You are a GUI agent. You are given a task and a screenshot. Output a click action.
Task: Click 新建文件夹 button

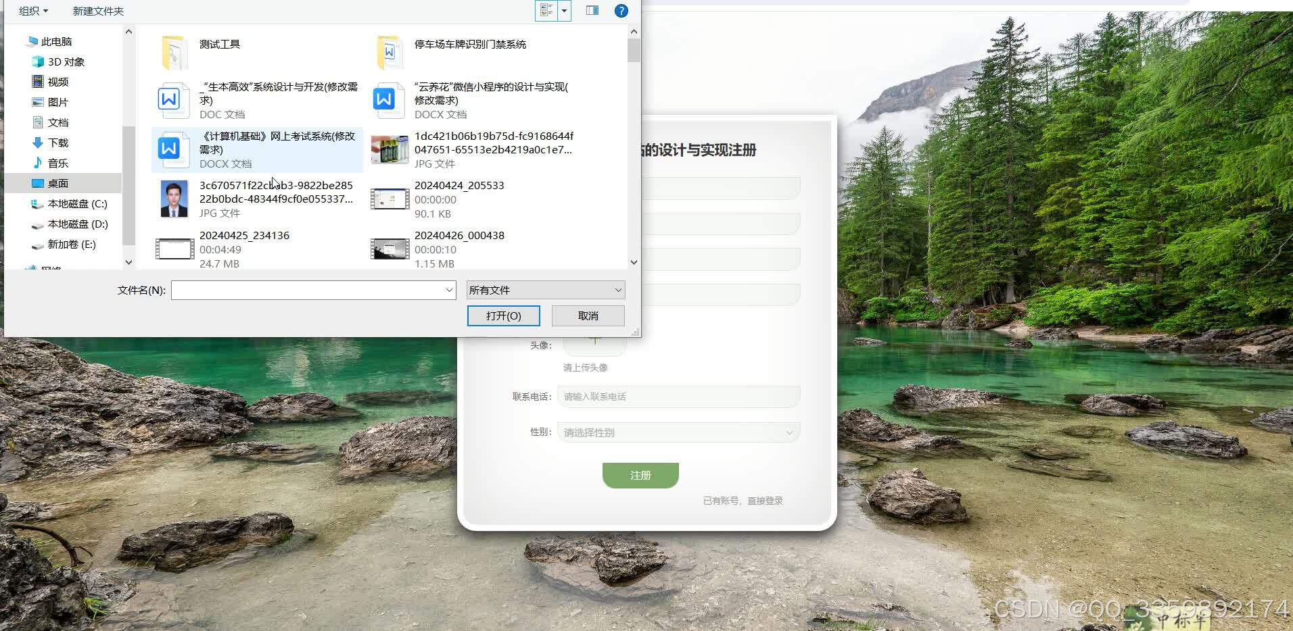coord(98,11)
